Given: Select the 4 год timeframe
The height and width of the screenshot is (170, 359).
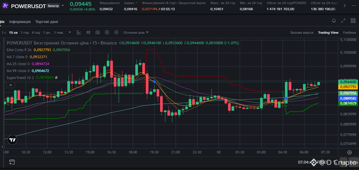Looking at the screenshot, I should click(x=36, y=33).
